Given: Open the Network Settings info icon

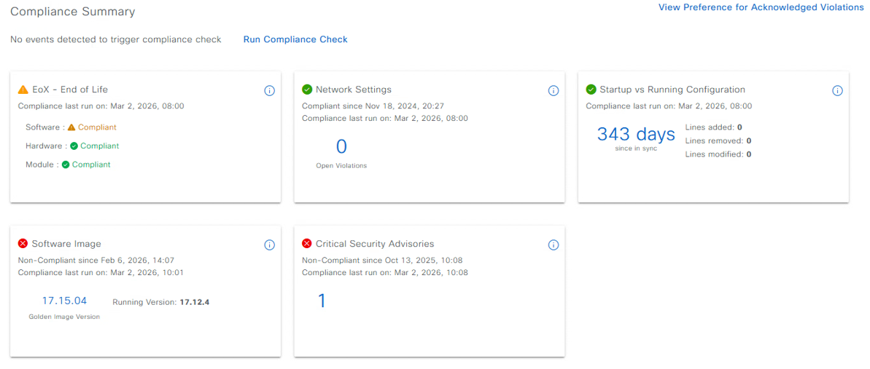Looking at the screenshot, I should point(553,91).
